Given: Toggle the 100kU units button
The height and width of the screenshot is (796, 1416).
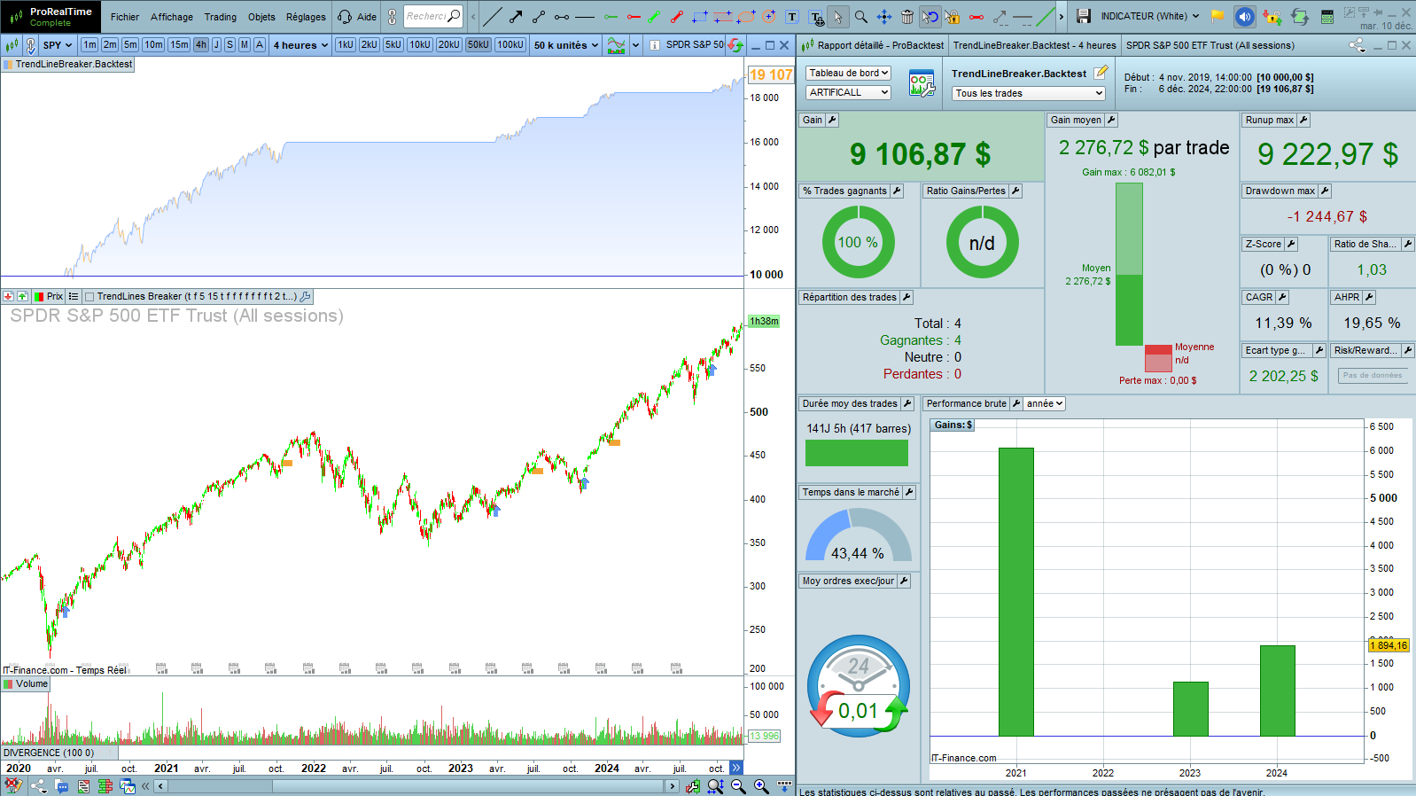Looking at the screenshot, I should coord(510,44).
